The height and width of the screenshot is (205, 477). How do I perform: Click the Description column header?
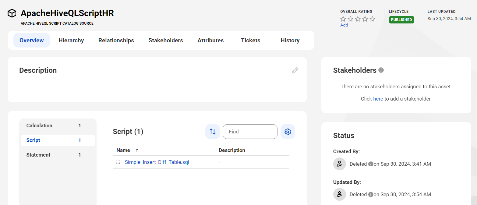pyautogui.click(x=232, y=150)
